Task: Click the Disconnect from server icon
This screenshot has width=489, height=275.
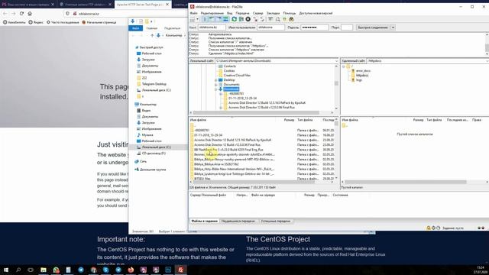Action: tap(255, 19)
